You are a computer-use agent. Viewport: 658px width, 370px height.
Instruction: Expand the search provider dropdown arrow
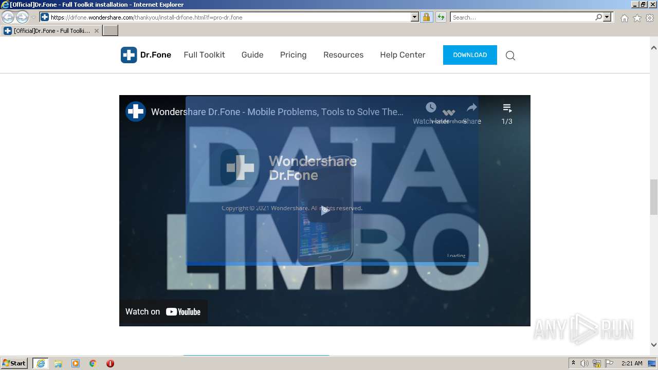tap(608, 17)
